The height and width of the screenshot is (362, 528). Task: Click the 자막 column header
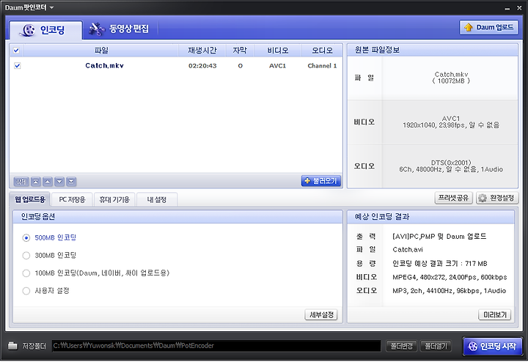pyautogui.click(x=240, y=51)
